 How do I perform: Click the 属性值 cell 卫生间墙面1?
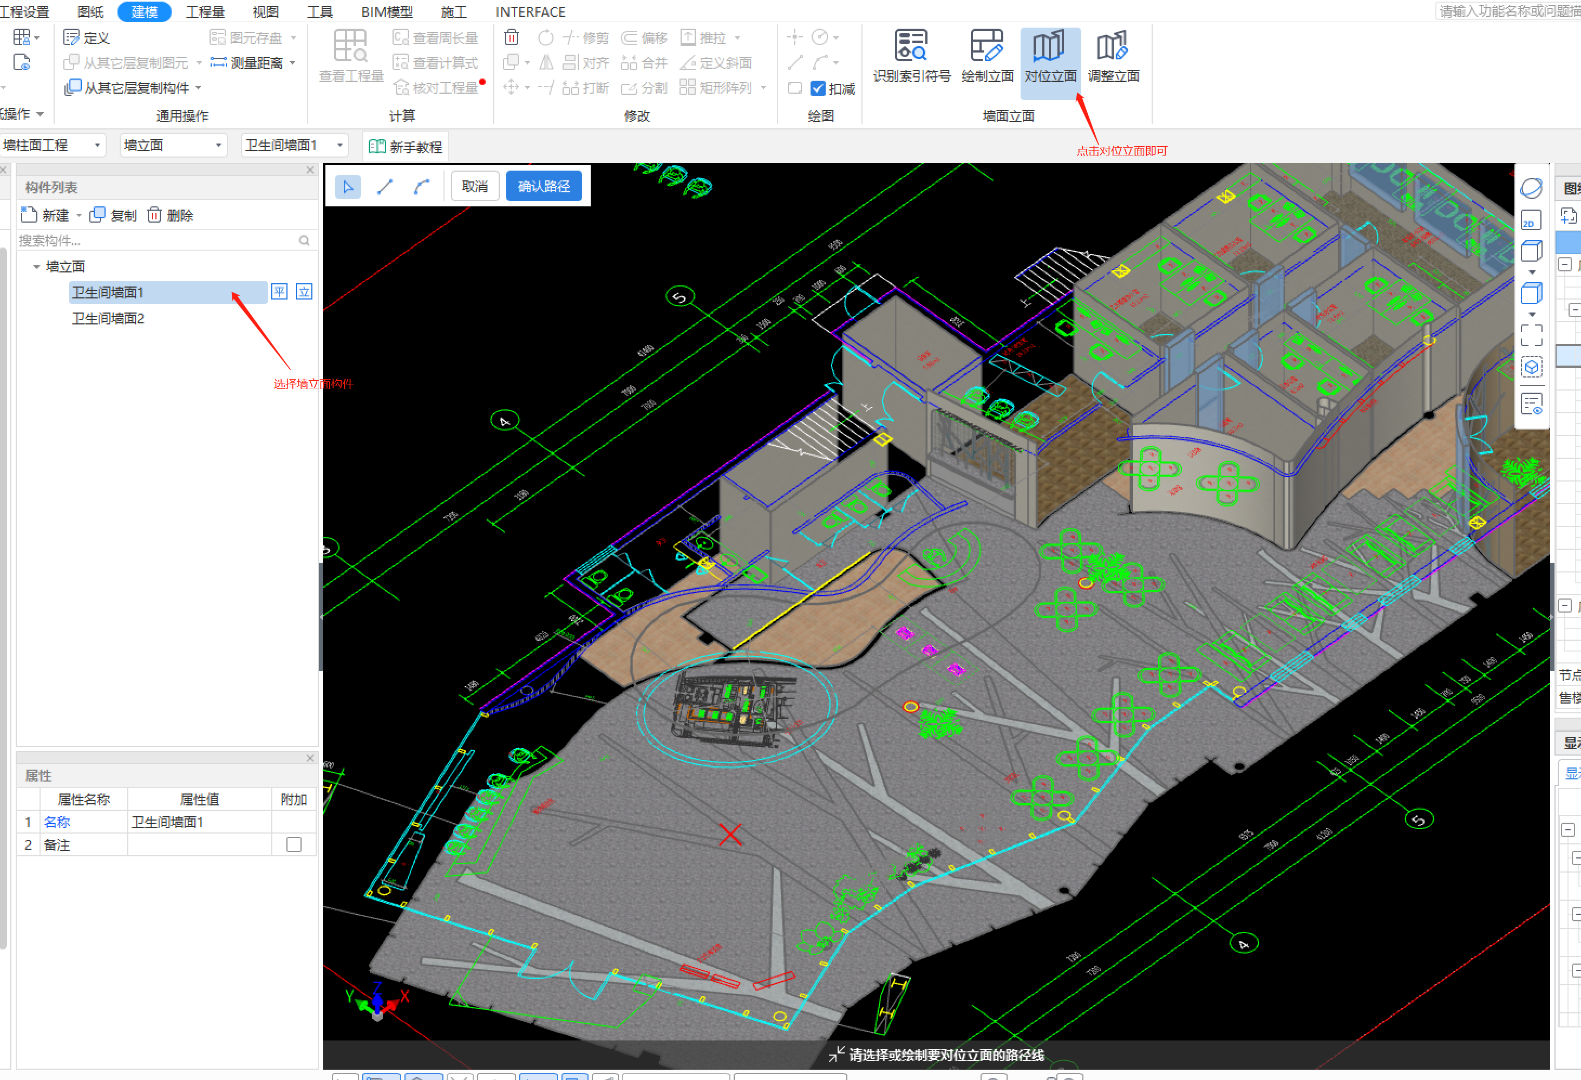(x=199, y=822)
